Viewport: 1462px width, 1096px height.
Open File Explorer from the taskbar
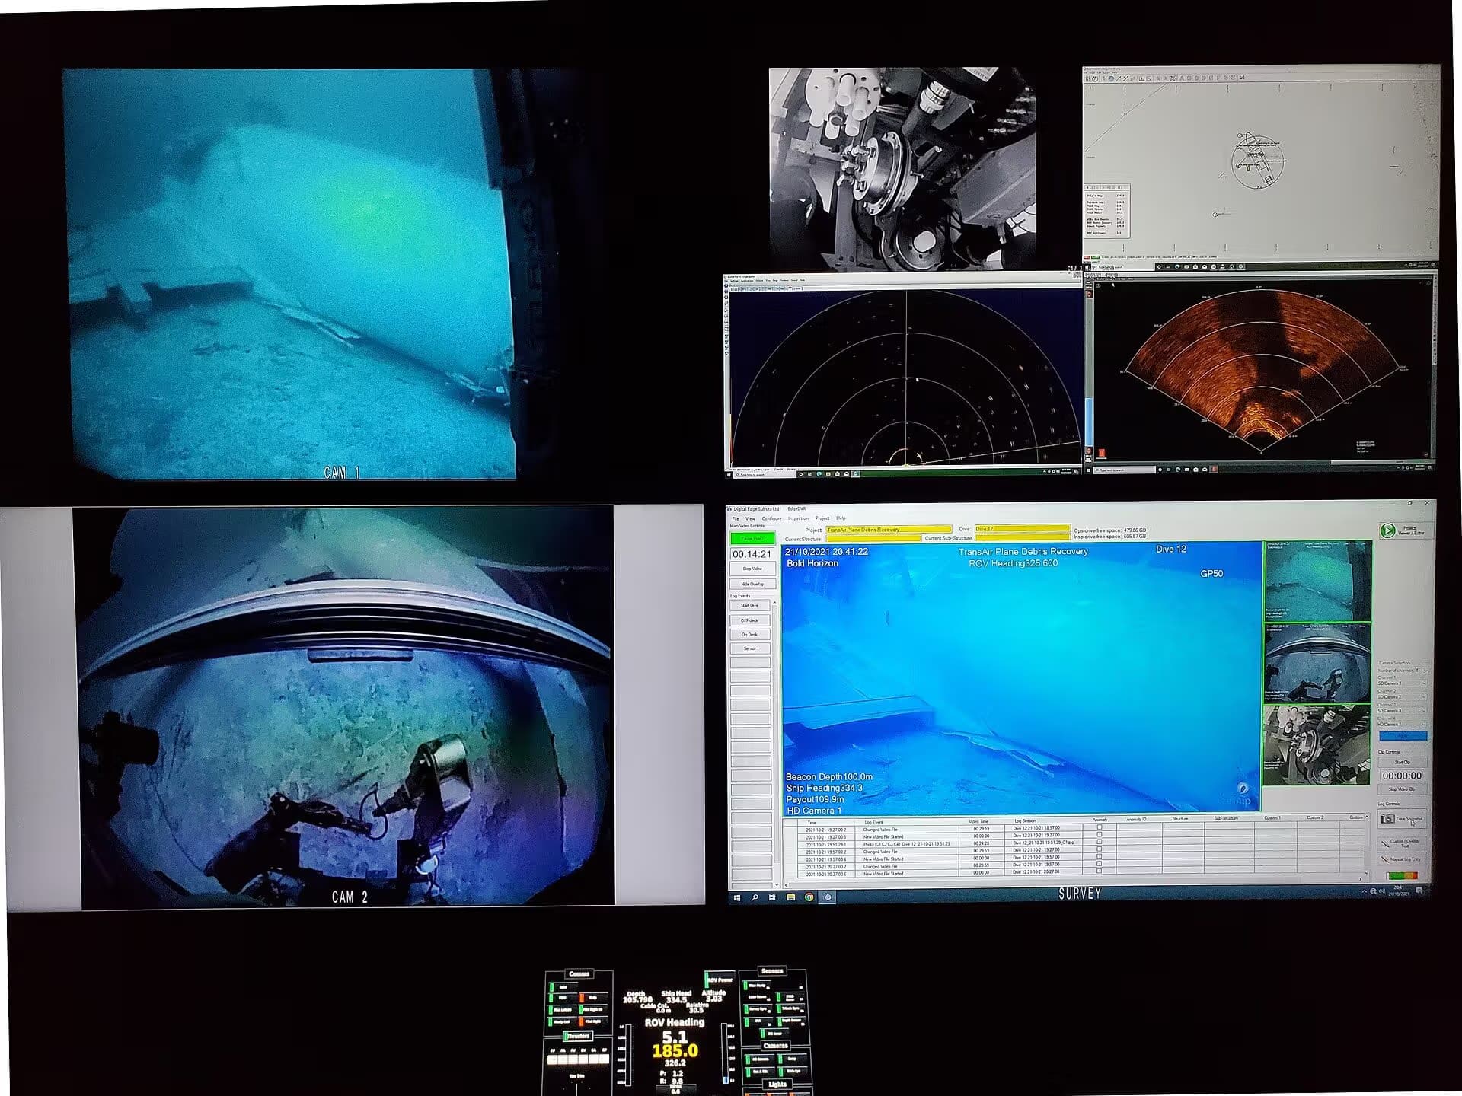pos(791,897)
